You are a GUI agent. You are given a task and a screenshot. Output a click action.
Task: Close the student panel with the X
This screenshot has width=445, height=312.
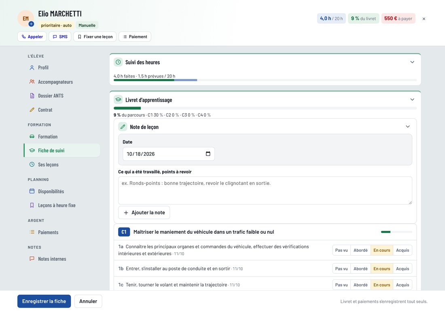click(x=424, y=19)
